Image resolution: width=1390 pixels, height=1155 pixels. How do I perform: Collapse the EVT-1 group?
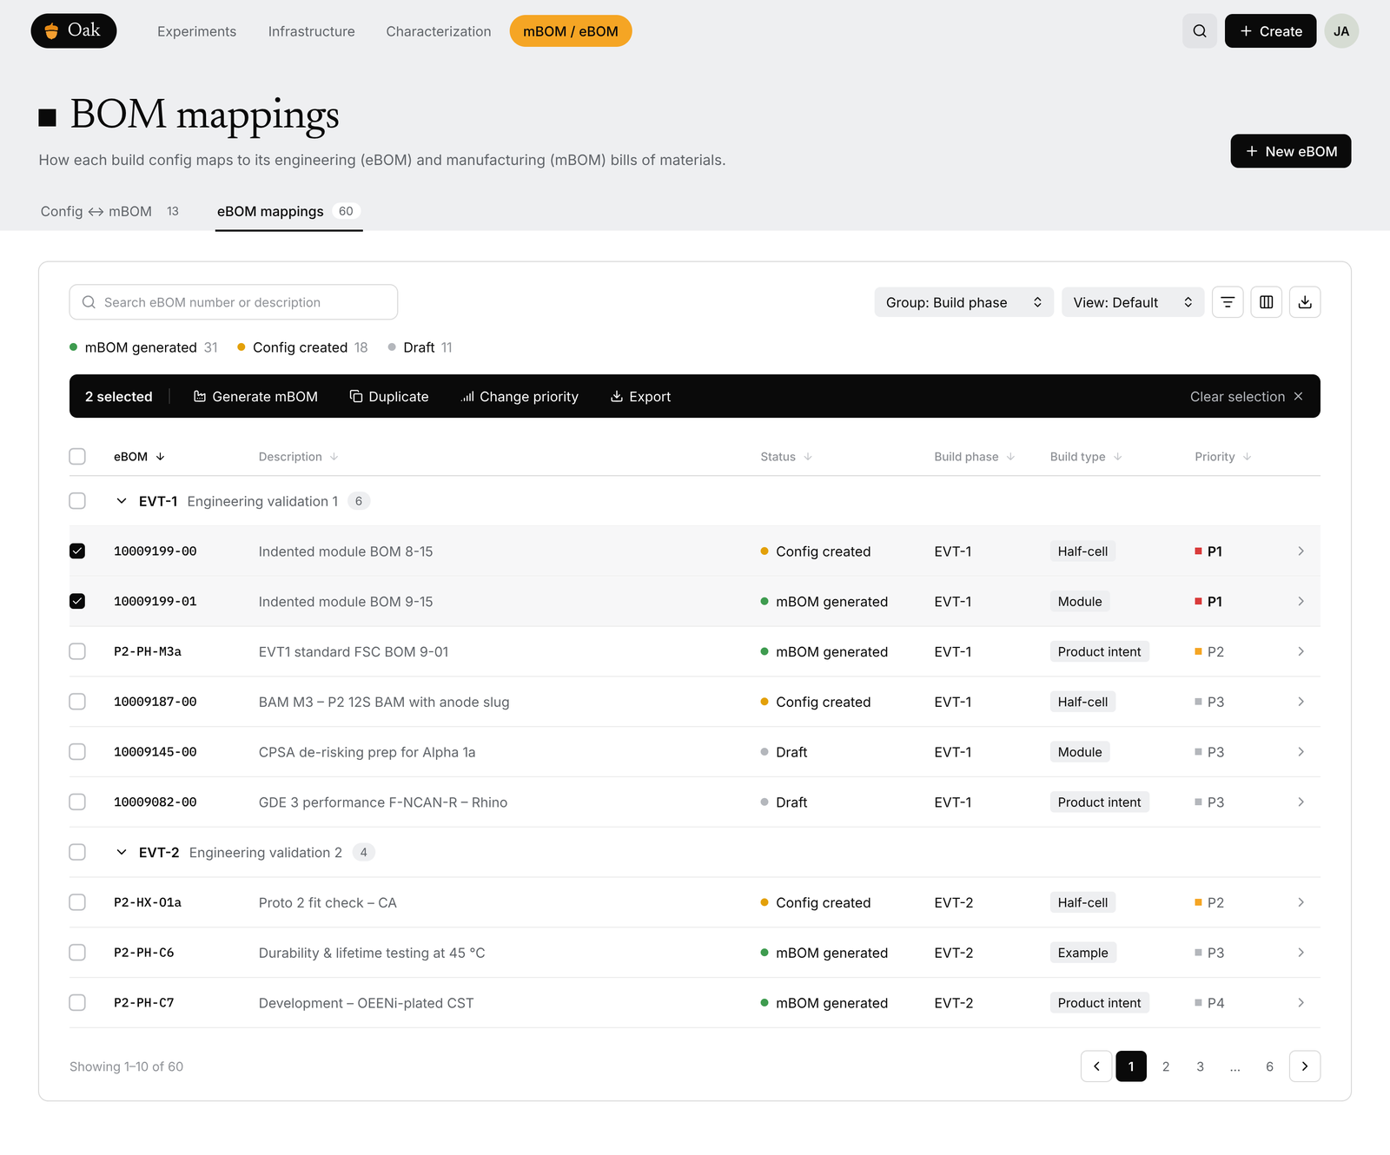point(122,501)
